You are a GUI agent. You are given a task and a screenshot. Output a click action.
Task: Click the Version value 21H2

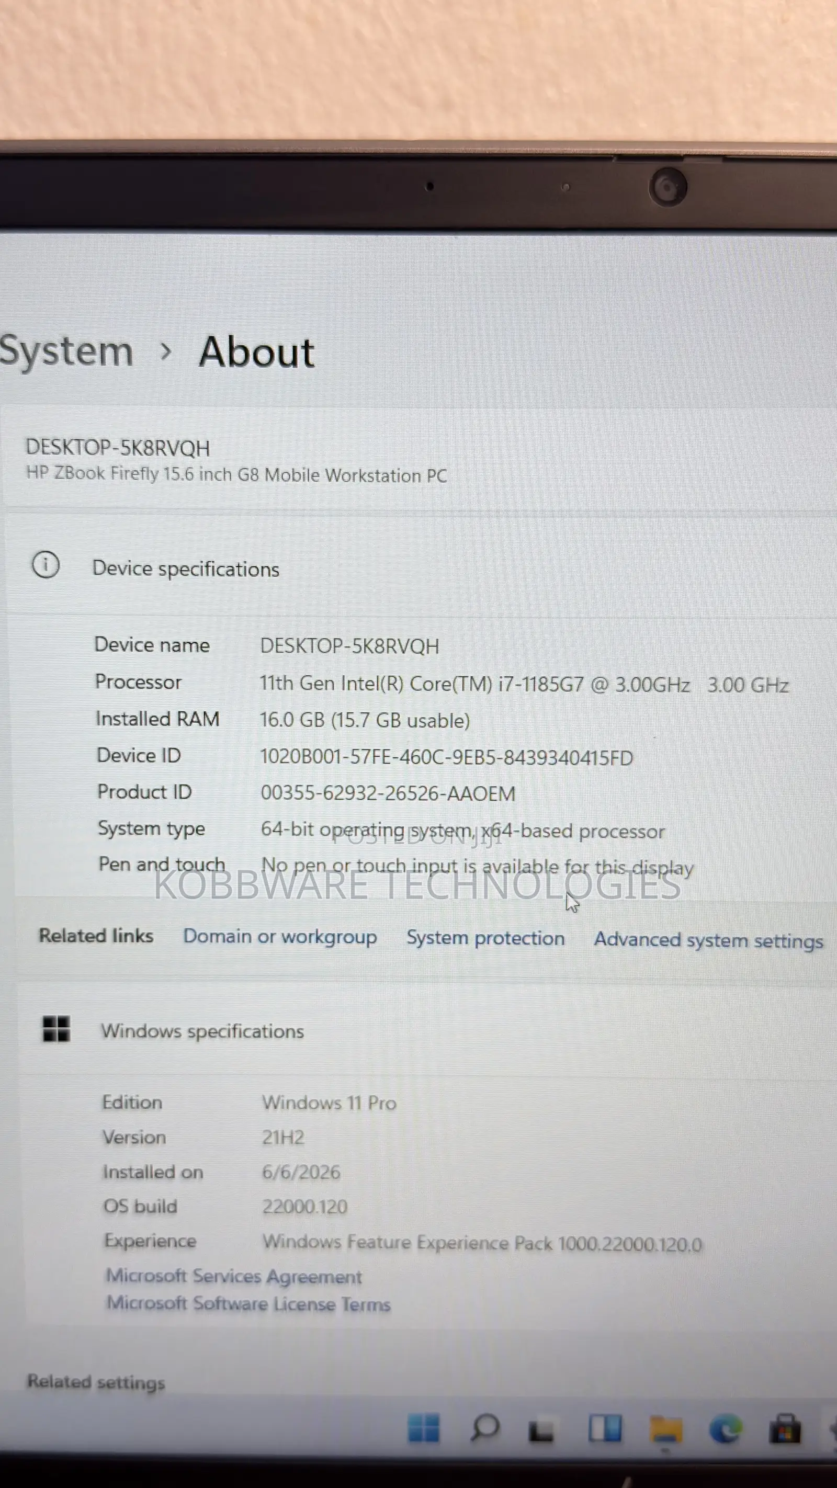pos(283,1138)
